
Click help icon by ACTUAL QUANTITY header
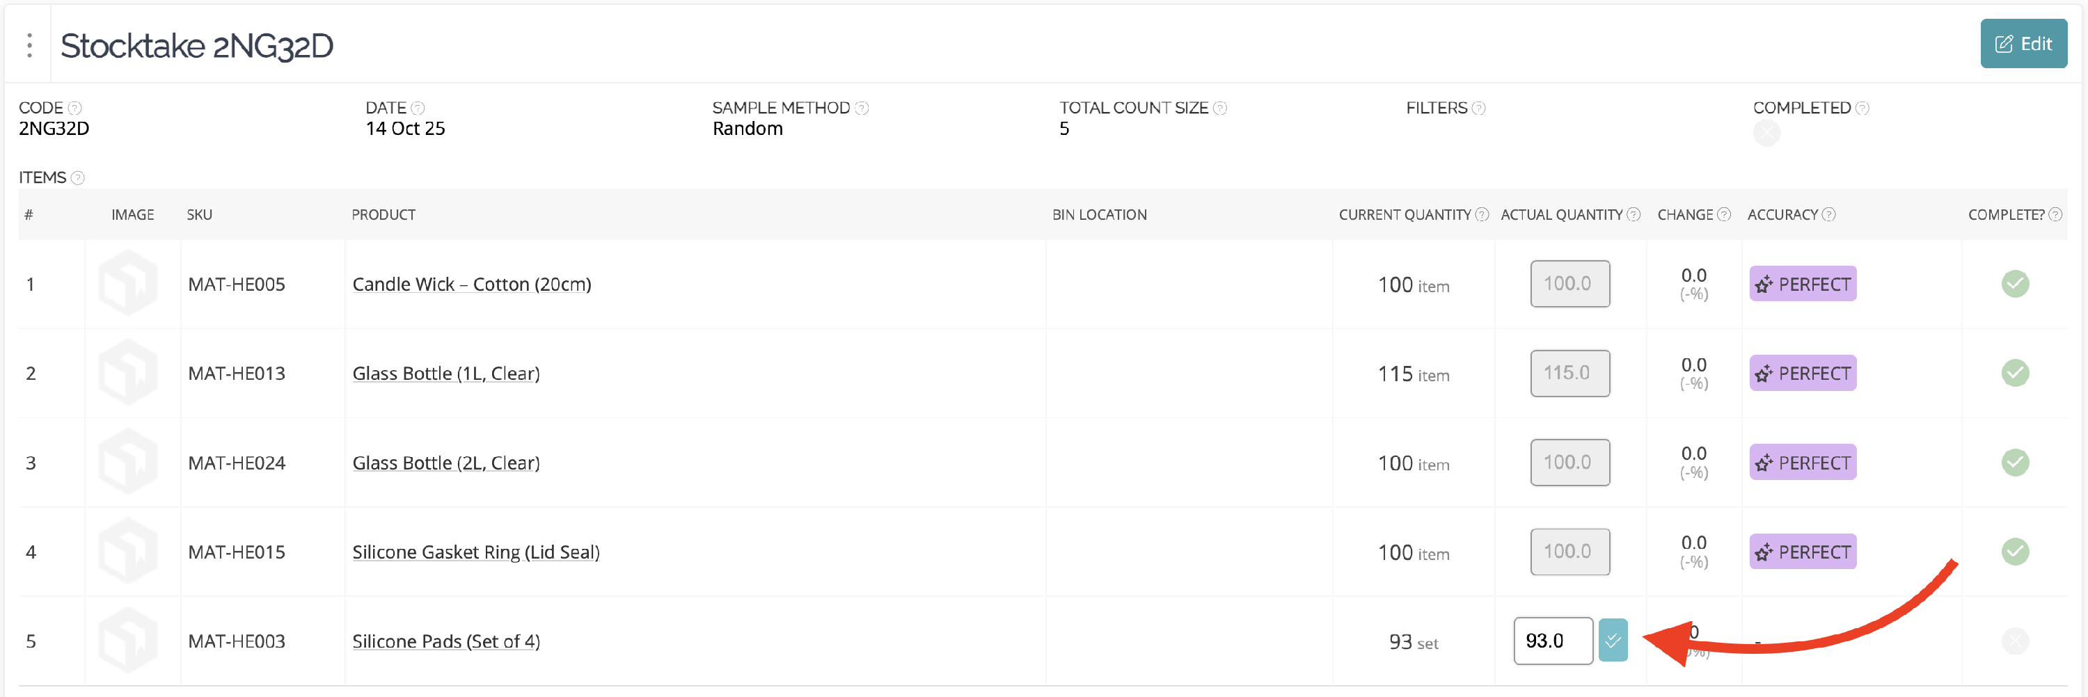(x=1634, y=215)
